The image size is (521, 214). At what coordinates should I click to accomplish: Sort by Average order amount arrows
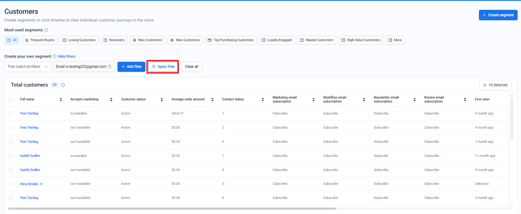[x=212, y=99]
